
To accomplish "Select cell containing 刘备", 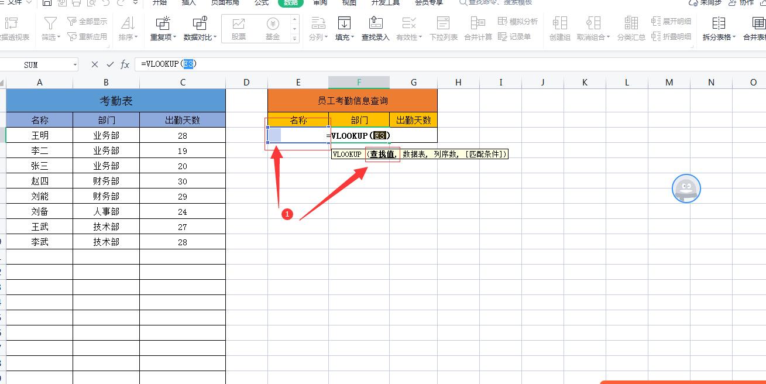I will tap(40, 211).
